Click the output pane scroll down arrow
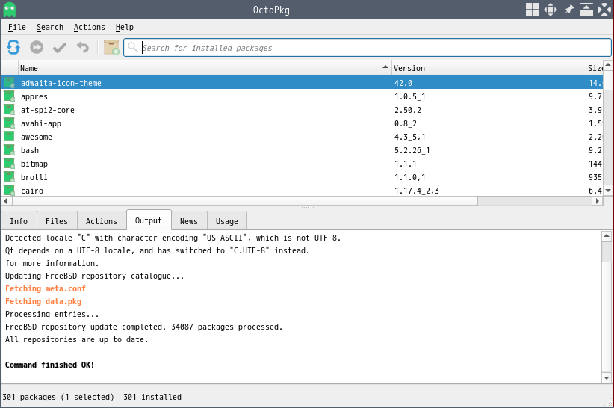 pyautogui.click(x=607, y=378)
